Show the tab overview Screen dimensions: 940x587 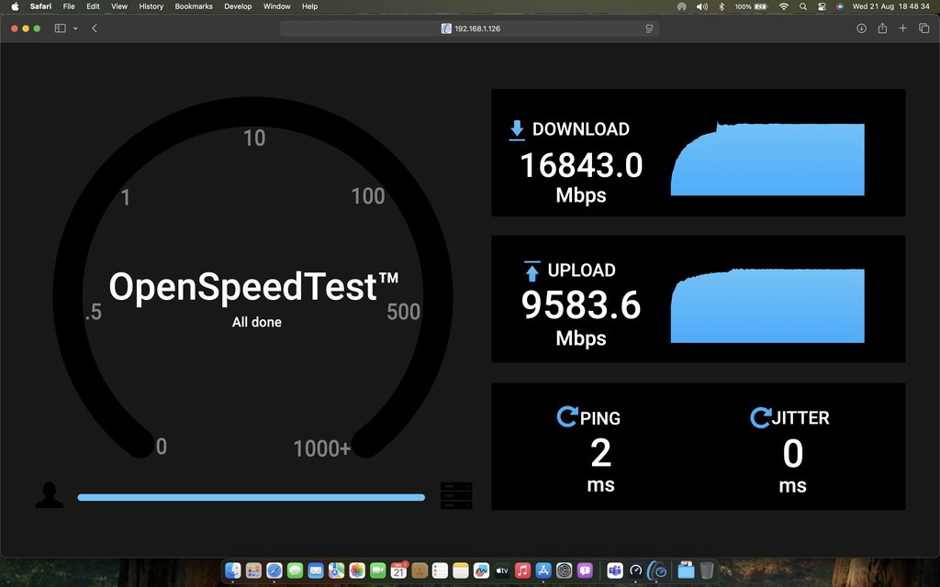point(924,28)
